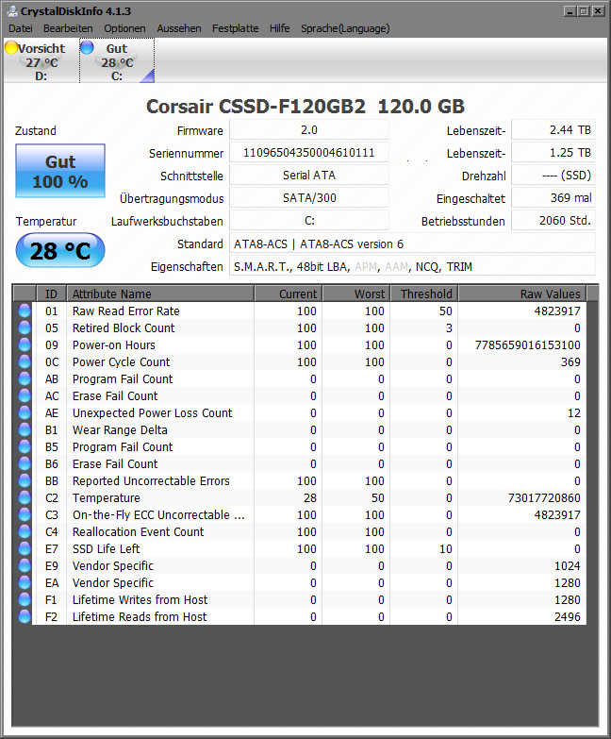
Task: Click status orb for Unexpected Power Loss Count
Action: 25,412
